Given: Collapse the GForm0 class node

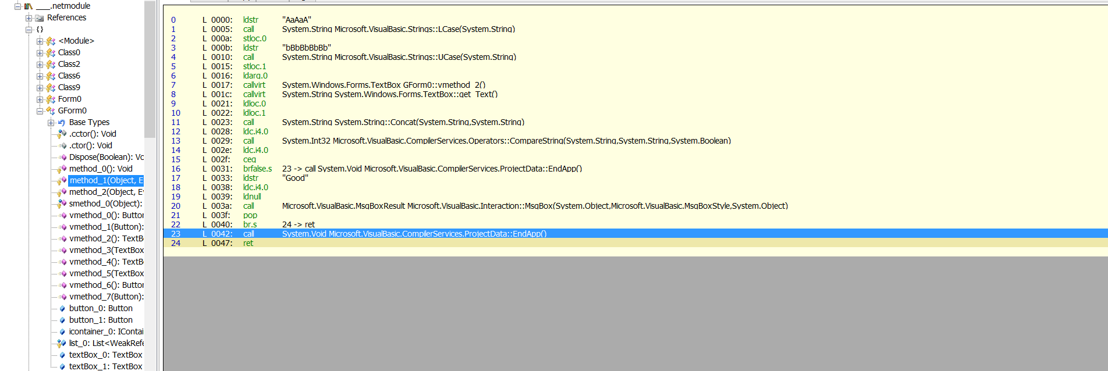Looking at the screenshot, I should pyautogui.click(x=40, y=111).
